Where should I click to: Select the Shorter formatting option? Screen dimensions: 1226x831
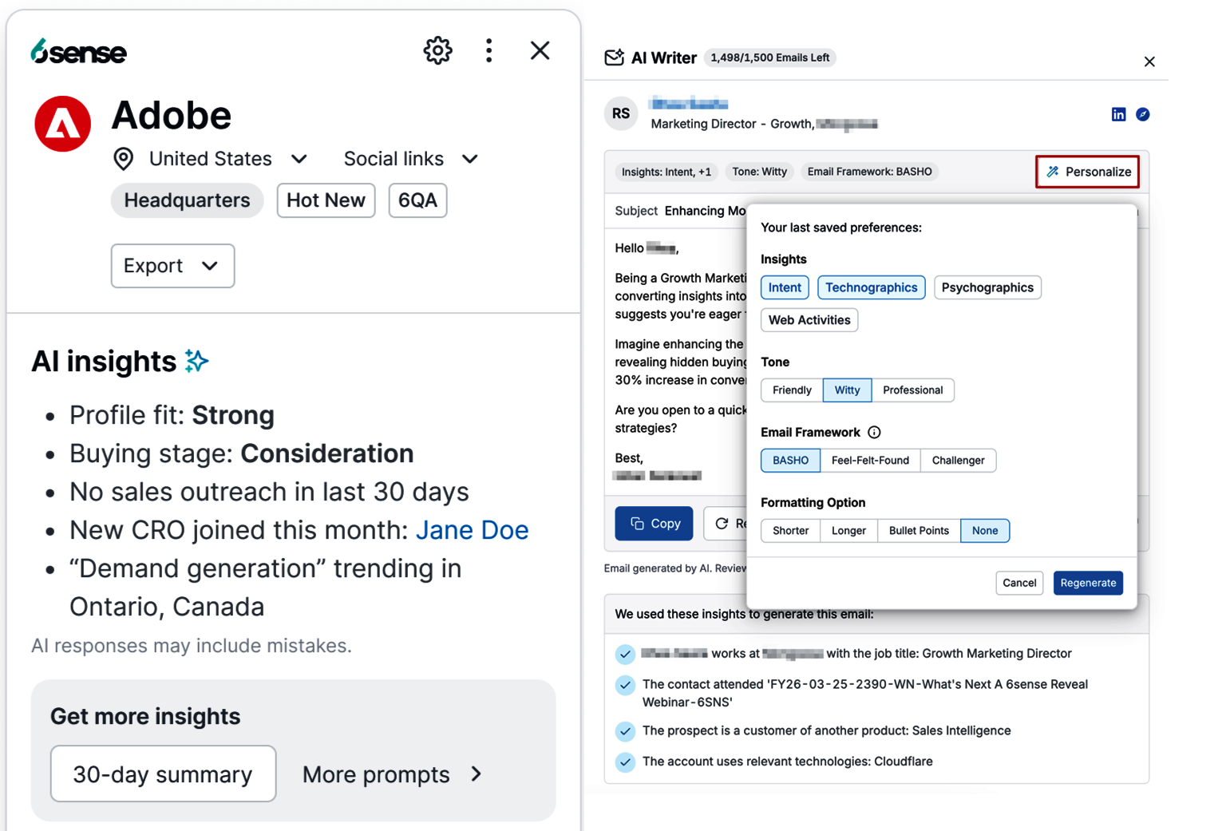tap(790, 531)
